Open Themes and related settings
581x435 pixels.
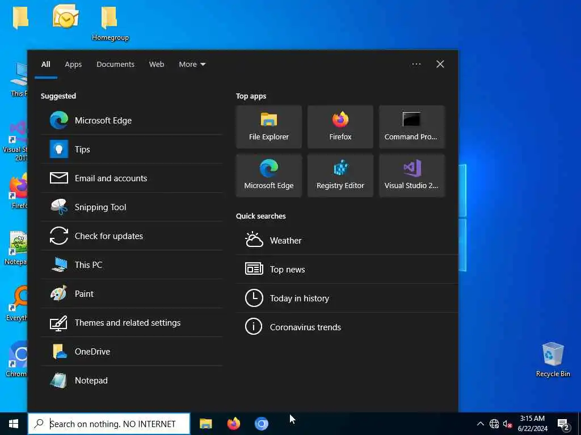tap(132, 322)
